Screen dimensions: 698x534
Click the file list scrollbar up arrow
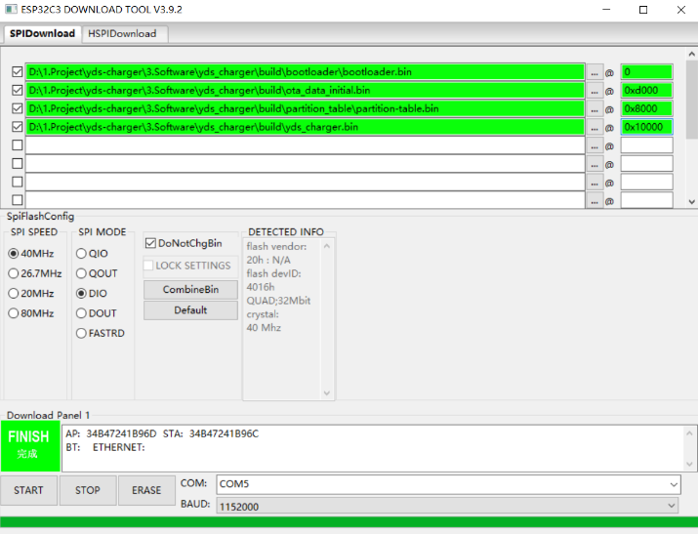coord(691,54)
